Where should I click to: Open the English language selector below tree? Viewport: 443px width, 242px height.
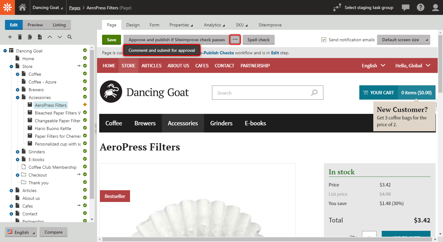coord(21,232)
